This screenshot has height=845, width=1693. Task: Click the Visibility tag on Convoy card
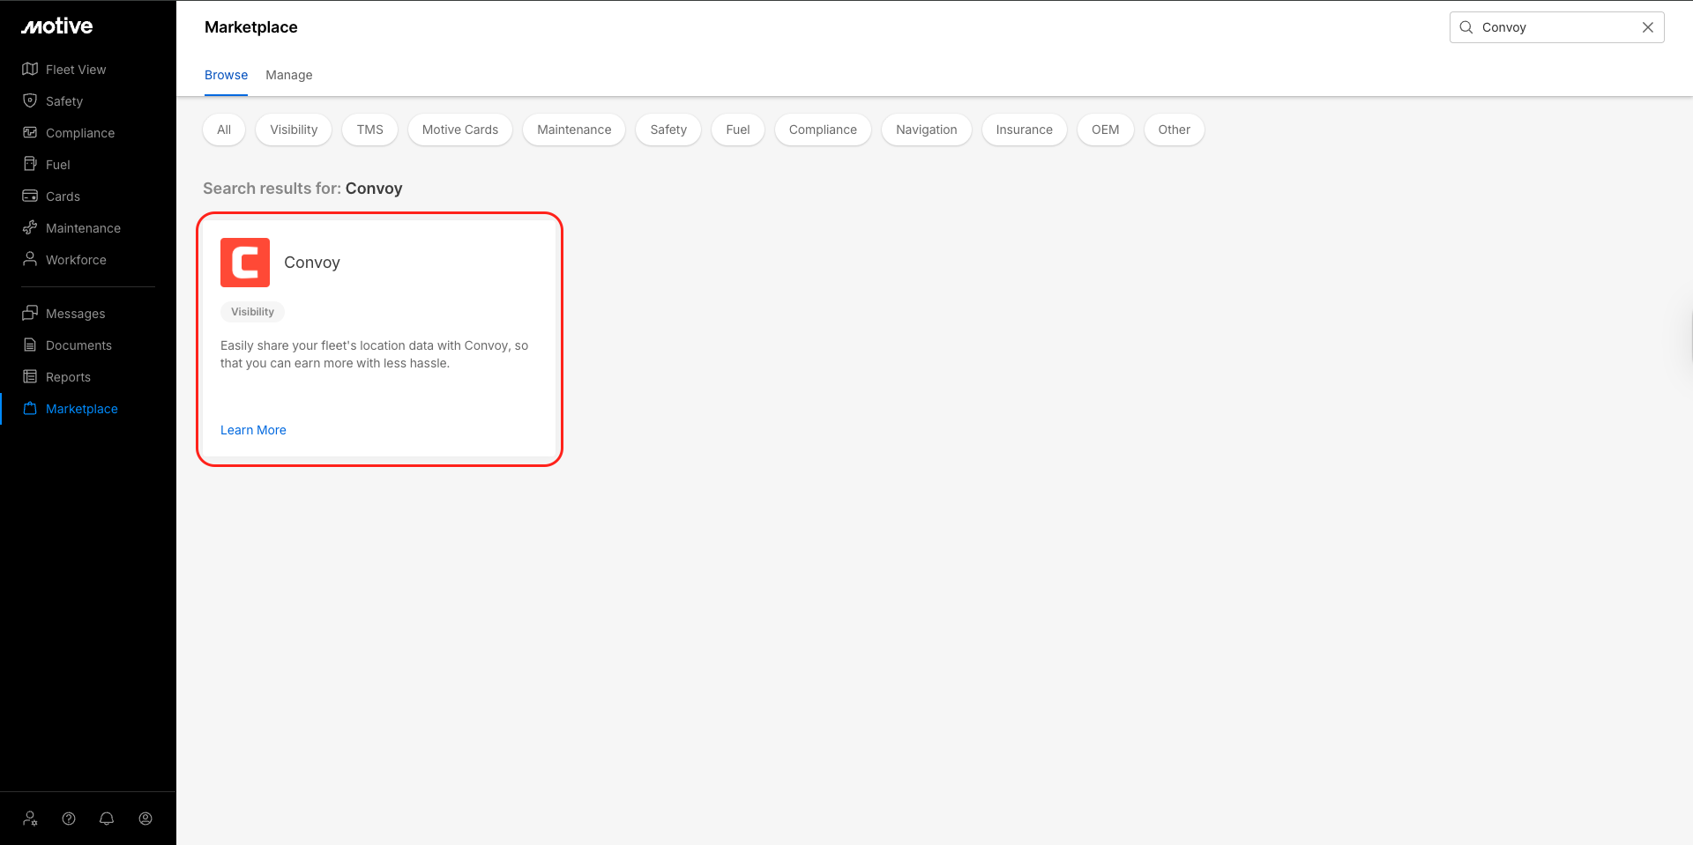252,312
